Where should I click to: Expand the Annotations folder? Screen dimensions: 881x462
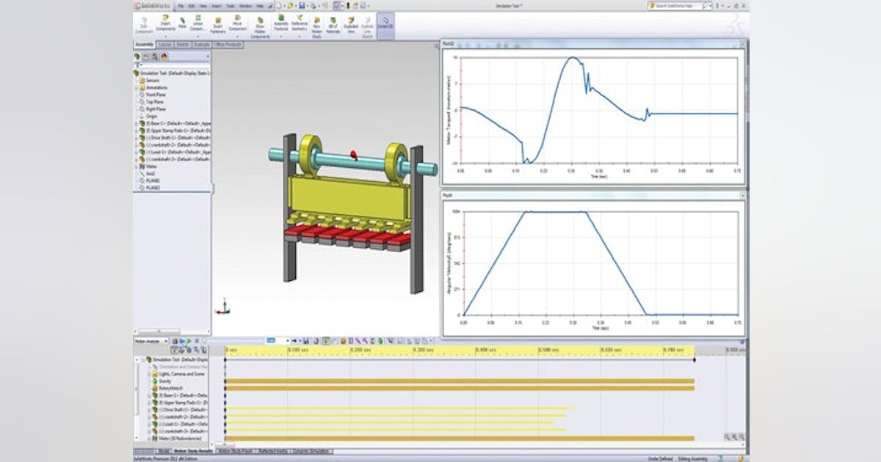(137, 87)
